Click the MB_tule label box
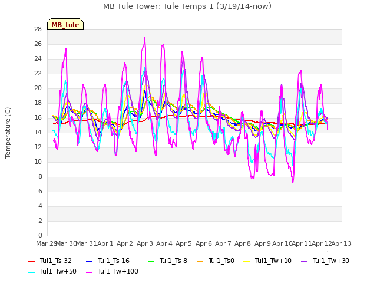 [x=65, y=24]
